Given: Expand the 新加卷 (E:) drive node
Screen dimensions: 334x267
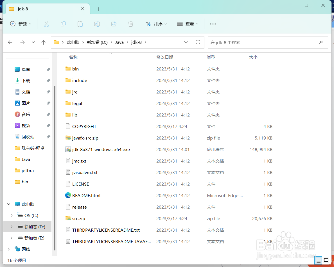Looking at the screenshot, I should point(12,238).
